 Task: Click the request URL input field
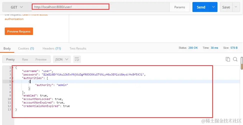pos(100,7)
